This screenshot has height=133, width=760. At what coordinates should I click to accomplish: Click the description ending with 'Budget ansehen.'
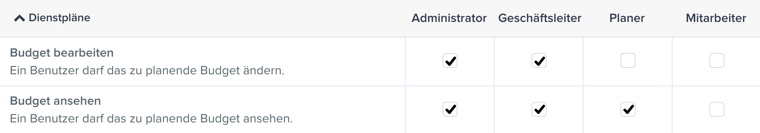151,118
